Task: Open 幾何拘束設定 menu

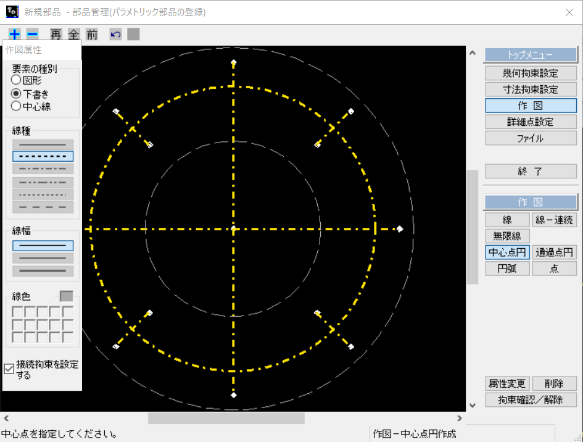Action: click(531, 73)
